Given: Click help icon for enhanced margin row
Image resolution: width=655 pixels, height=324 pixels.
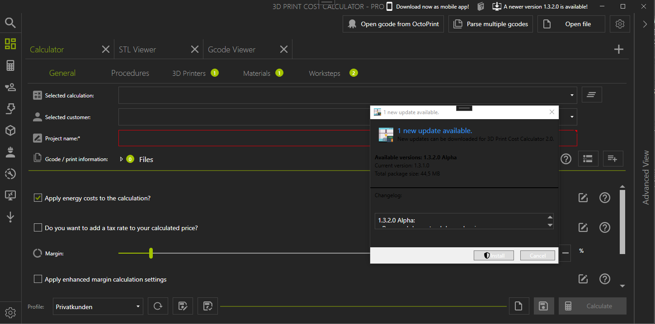Looking at the screenshot, I should click(x=605, y=279).
